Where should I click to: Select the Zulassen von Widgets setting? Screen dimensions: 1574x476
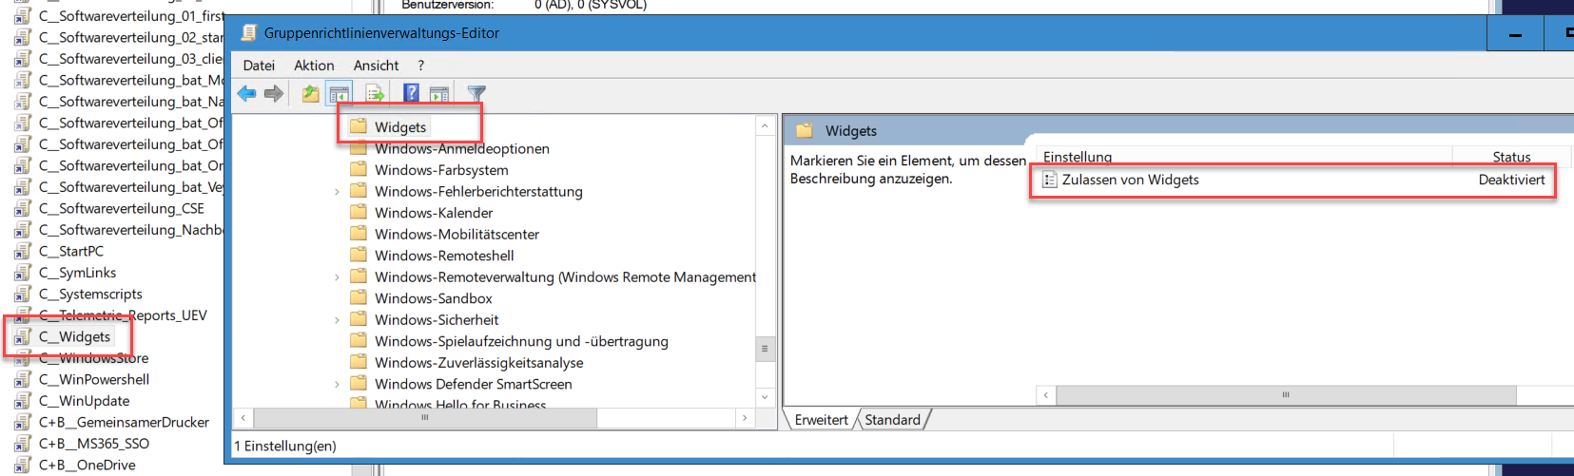(1130, 180)
